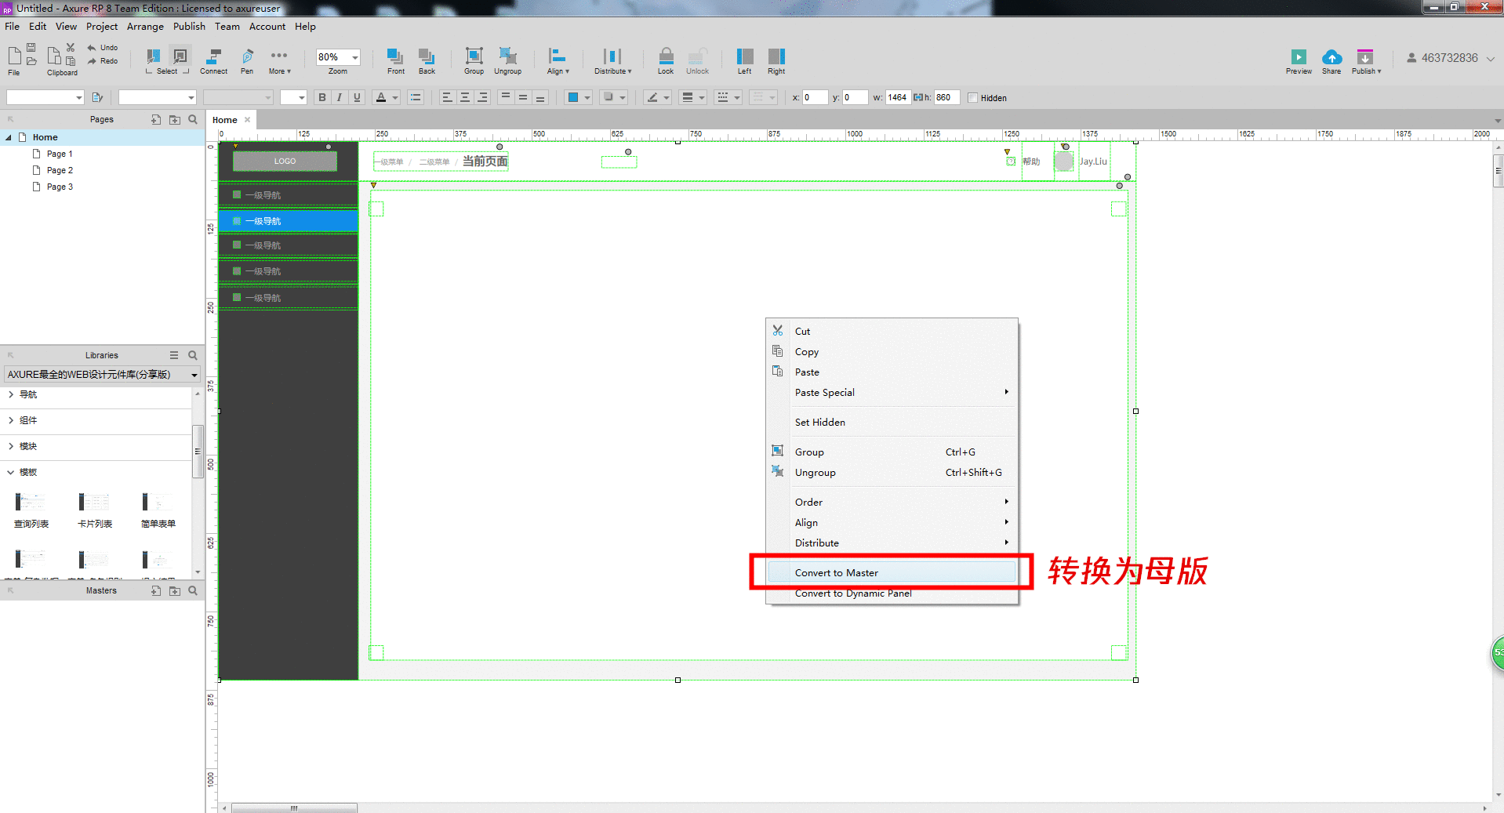The image size is (1504, 813).
Task: Toggle Italic formatting
Action: click(340, 98)
